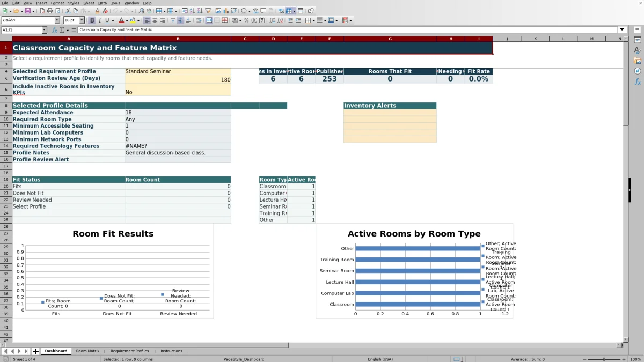
Task: Open Find and Replace icon
Action: [x=141, y=11]
